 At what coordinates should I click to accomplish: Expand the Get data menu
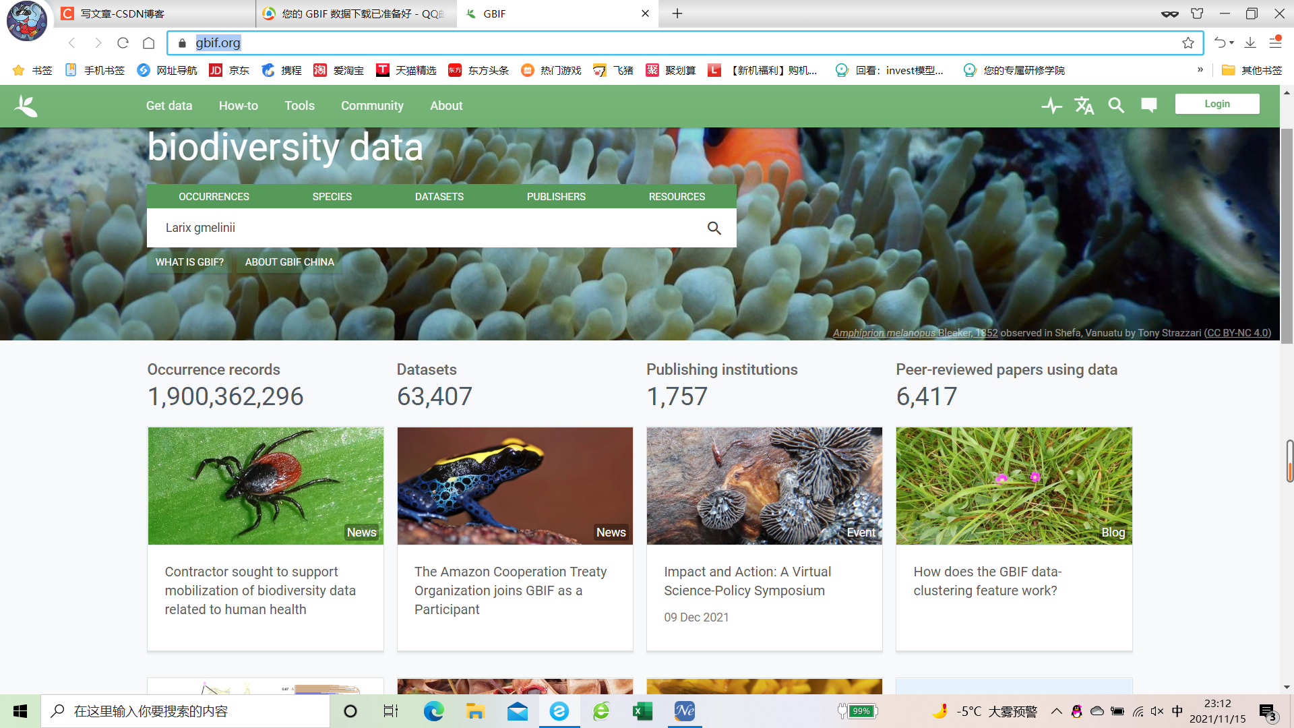click(169, 106)
